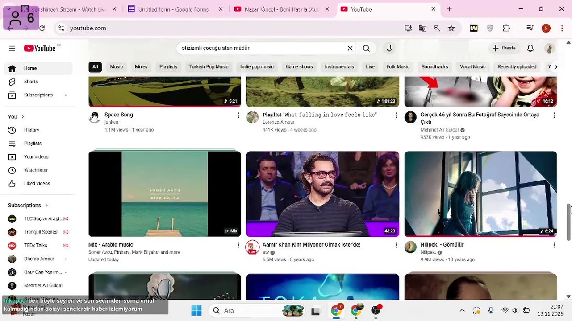Show hidden icons in the system tray
This screenshot has width=572, height=321.
pyautogui.click(x=462, y=310)
